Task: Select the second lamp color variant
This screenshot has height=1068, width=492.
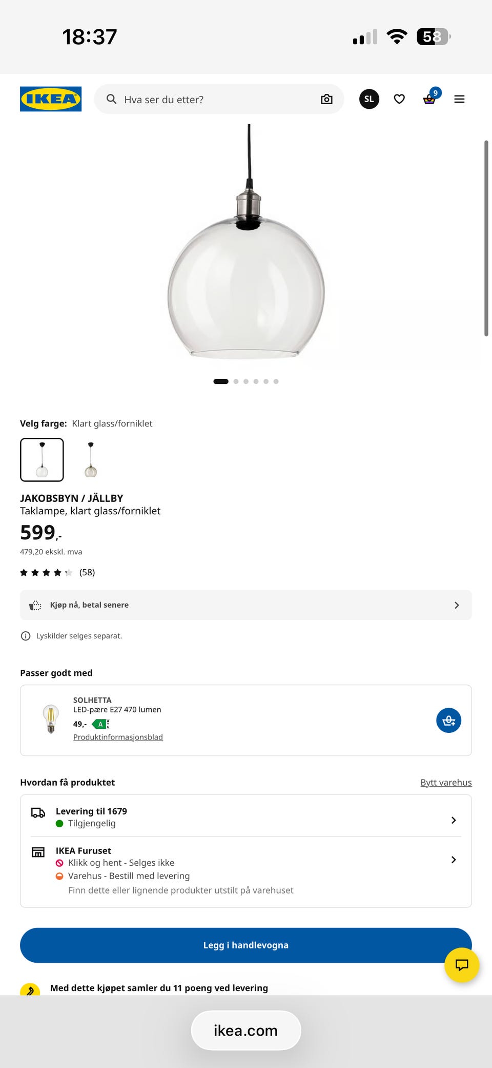Action: [x=91, y=460]
